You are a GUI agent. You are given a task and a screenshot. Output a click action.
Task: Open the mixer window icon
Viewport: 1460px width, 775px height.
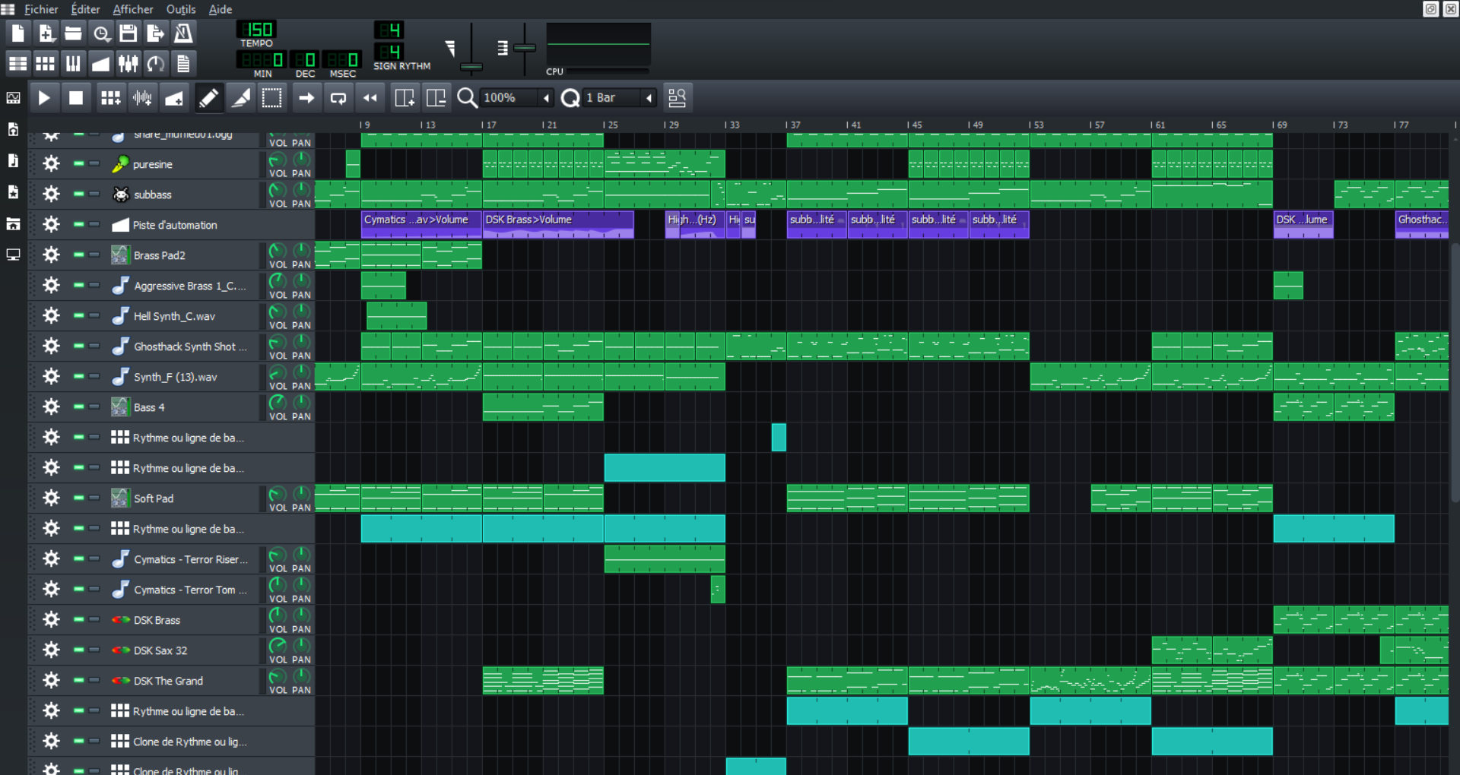tap(128, 63)
